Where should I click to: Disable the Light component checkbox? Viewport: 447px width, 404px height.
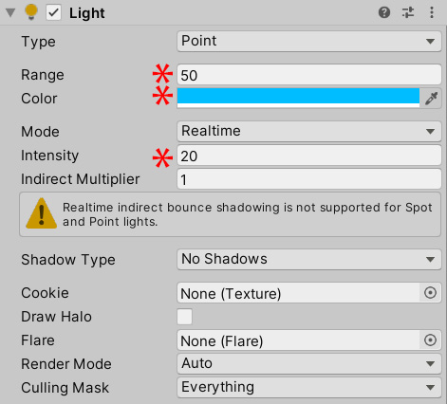point(53,12)
